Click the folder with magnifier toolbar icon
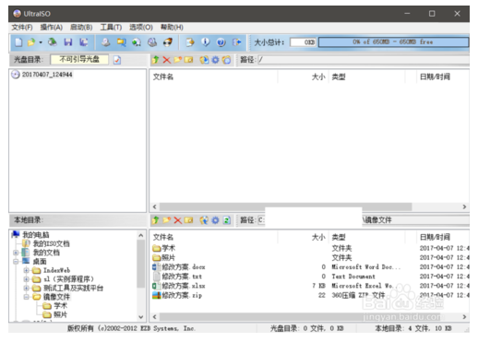The width and height of the screenshot is (478, 342). [121, 42]
